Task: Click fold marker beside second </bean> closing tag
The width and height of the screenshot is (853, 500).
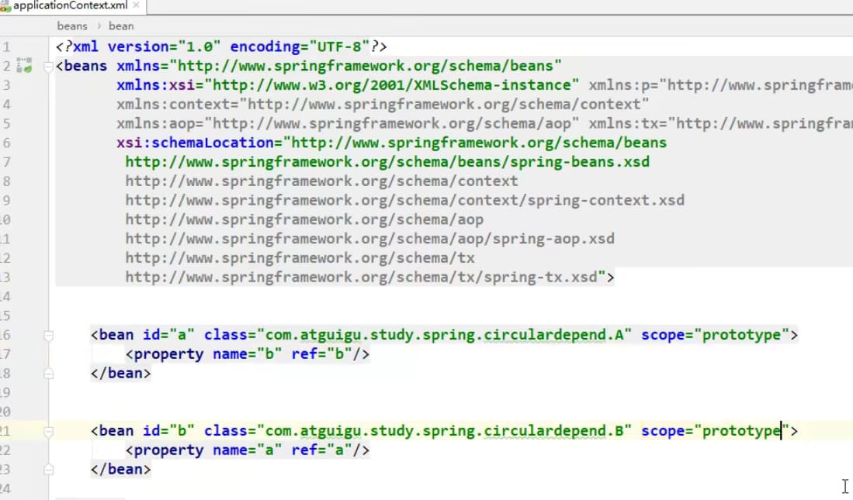Action: (x=48, y=470)
